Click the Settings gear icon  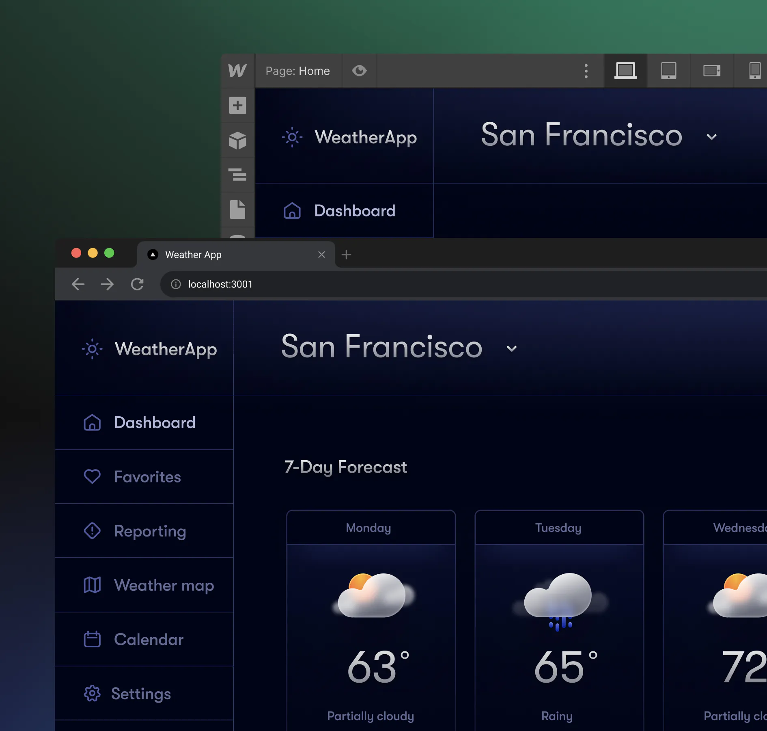coord(92,694)
